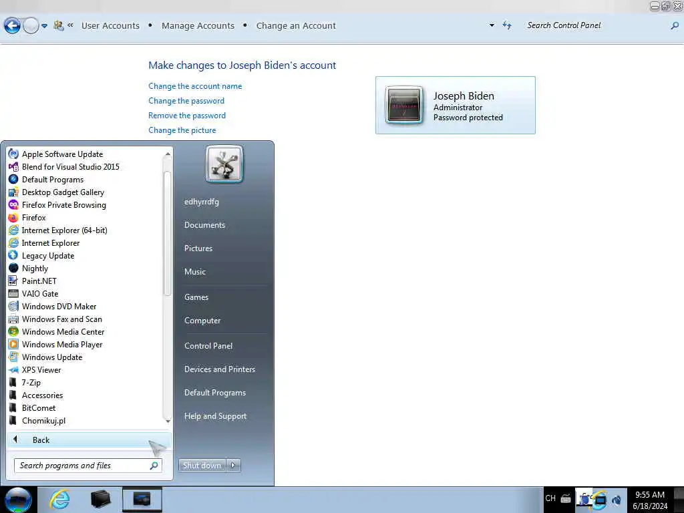
Task: Open the address bar history dropdown
Action: point(492,25)
